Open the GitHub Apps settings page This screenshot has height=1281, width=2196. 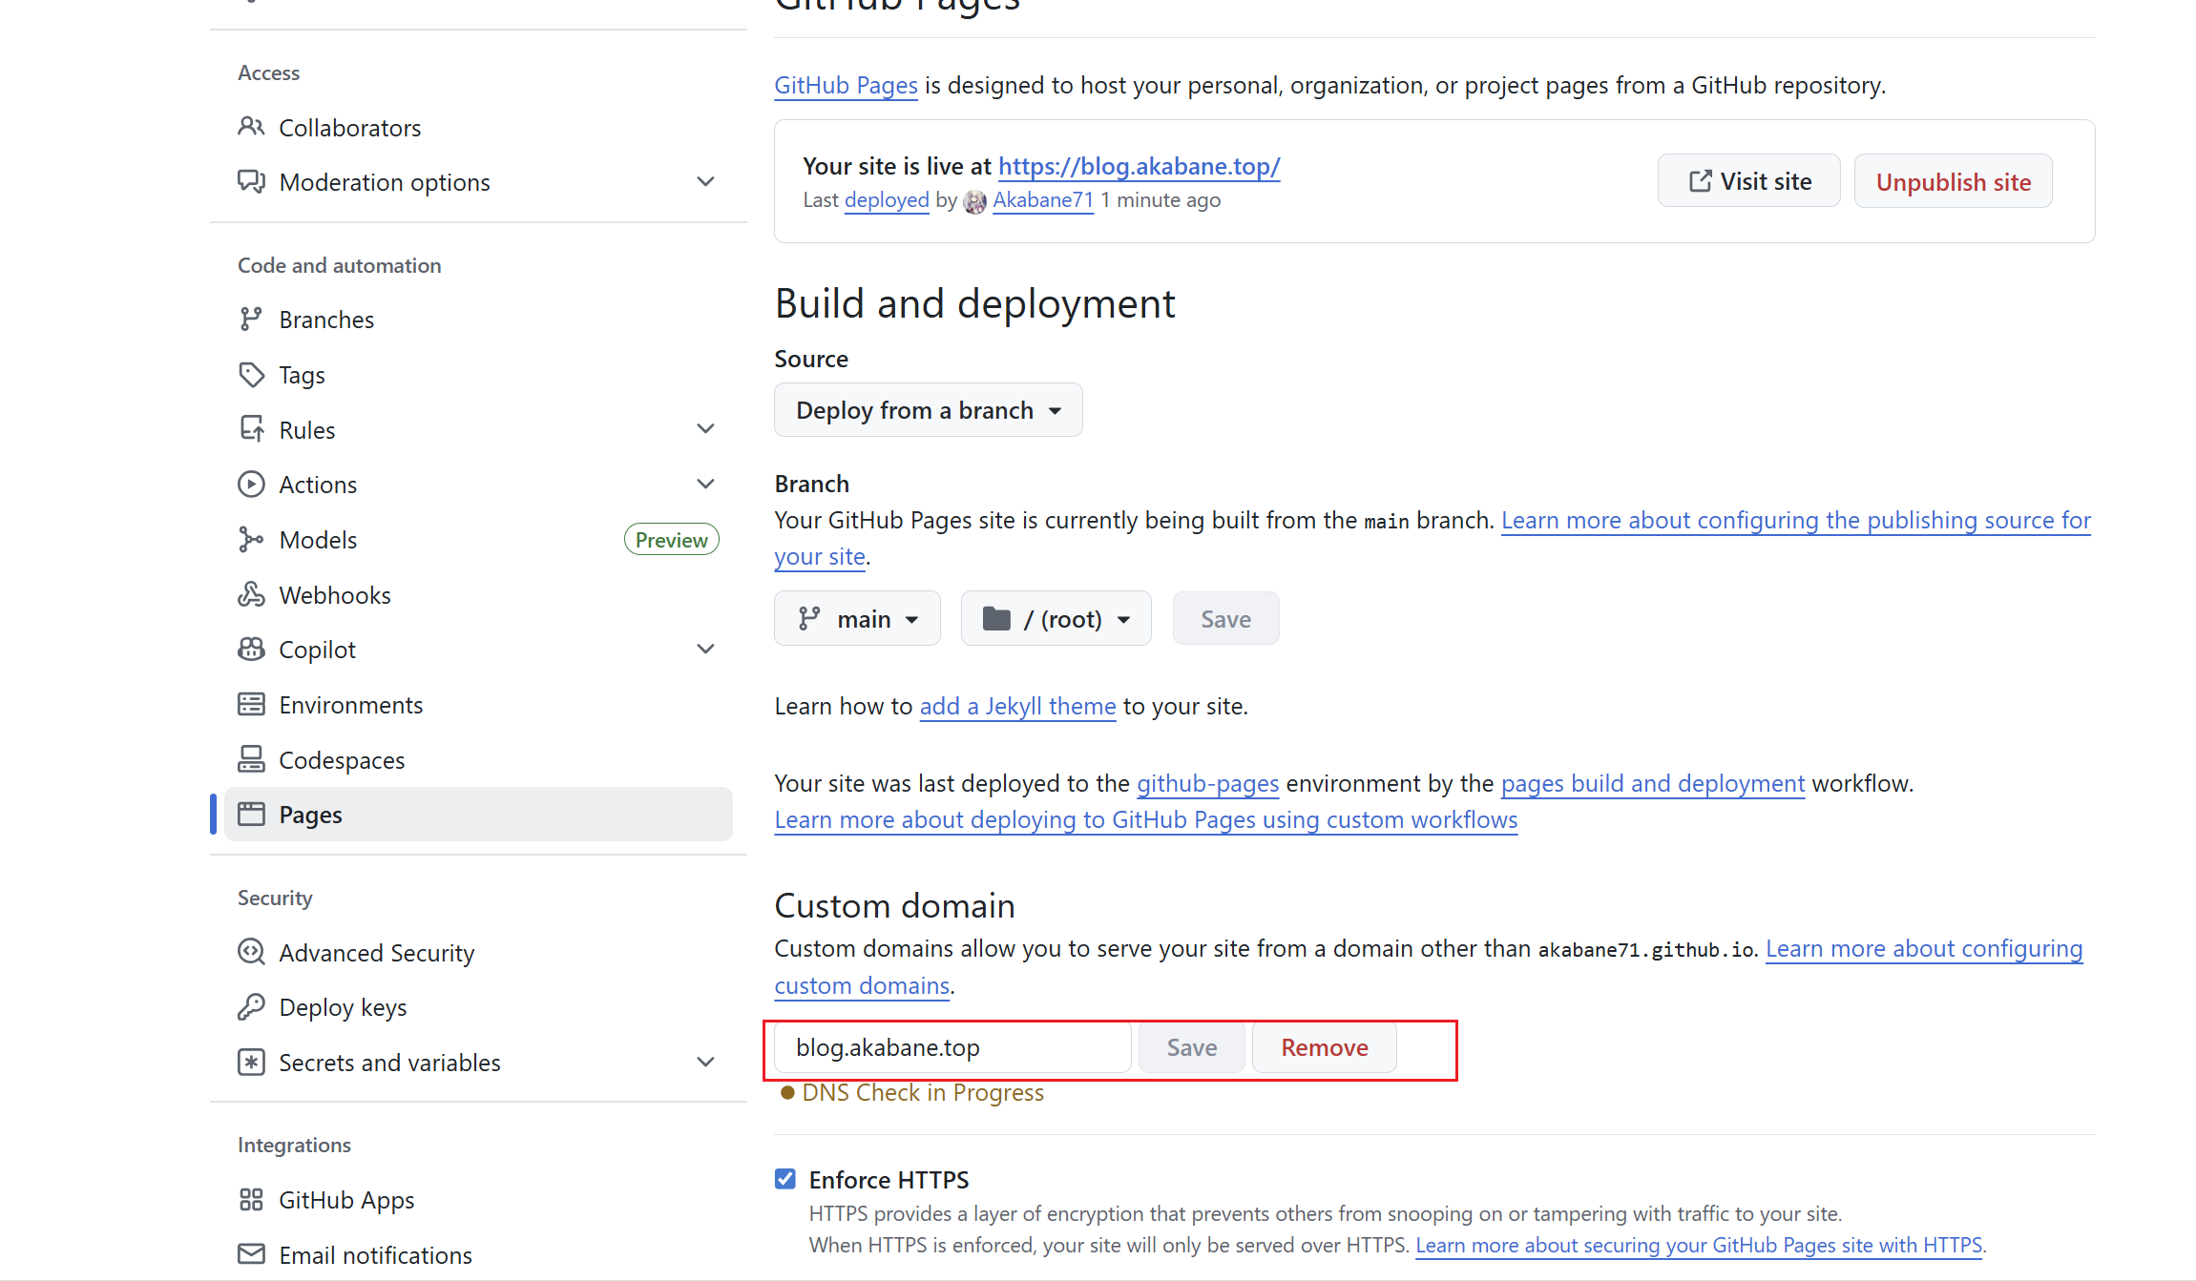point(346,1200)
